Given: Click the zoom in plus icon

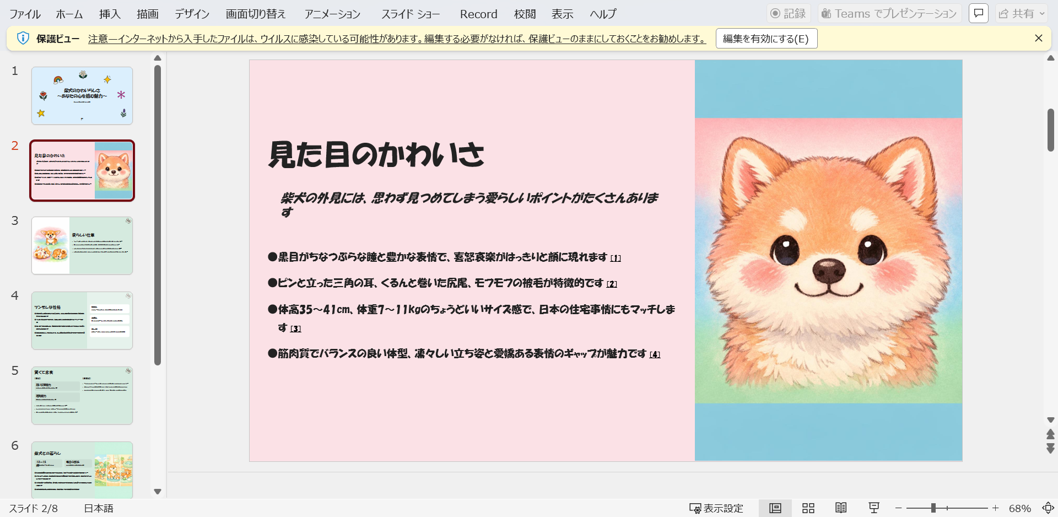Looking at the screenshot, I should click(x=995, y=508).
